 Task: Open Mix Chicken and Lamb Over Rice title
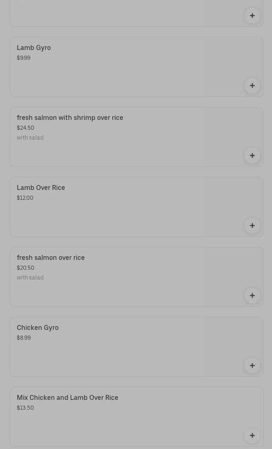coord(68,398)
